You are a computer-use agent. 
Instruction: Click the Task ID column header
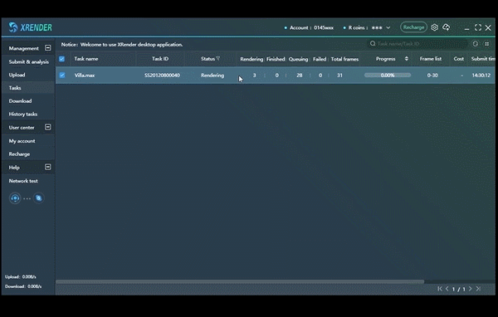[x=160, y=59]
